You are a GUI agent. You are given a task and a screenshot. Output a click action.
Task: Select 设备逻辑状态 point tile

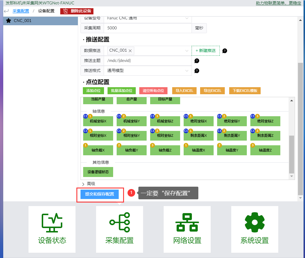[x=98, y=172]
